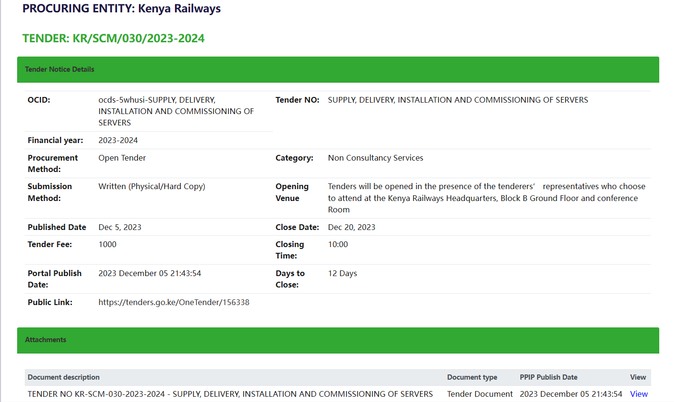The image size is (674, 402).
Task: Click the OCID value starting with ocds-5whusi
Action: tap(176, 111)
